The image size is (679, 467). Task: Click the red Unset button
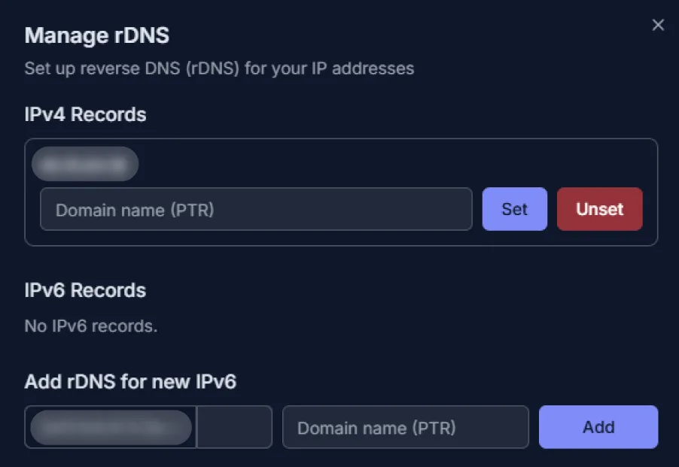[599, 209]
